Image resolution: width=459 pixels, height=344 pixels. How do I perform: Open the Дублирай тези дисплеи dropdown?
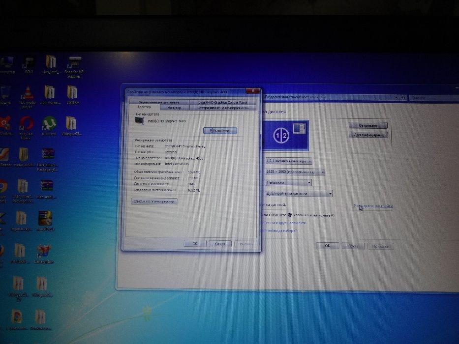[299, 193]
